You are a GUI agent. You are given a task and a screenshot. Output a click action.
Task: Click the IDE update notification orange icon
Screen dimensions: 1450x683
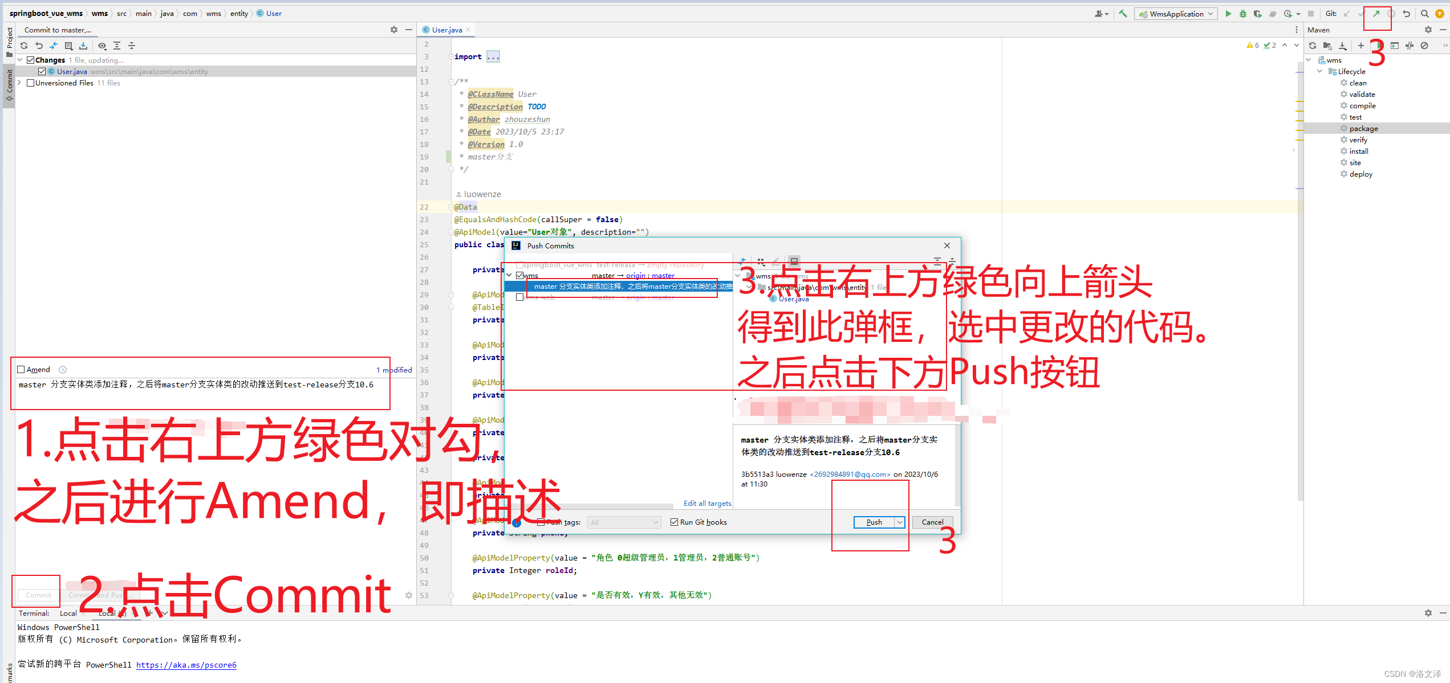pyautogui.click(x=1440, y=14)
